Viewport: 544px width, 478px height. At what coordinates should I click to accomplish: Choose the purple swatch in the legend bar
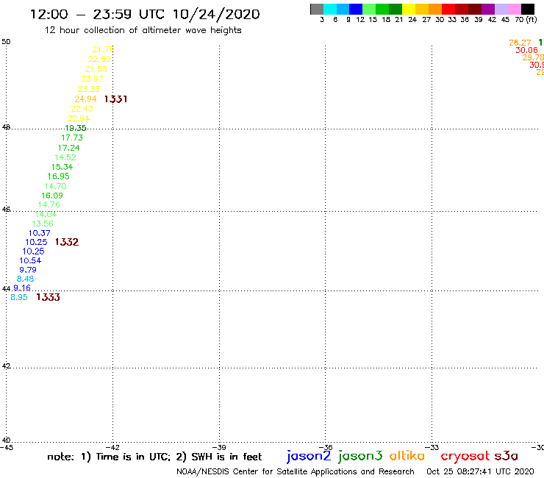(x=488, y=9)
